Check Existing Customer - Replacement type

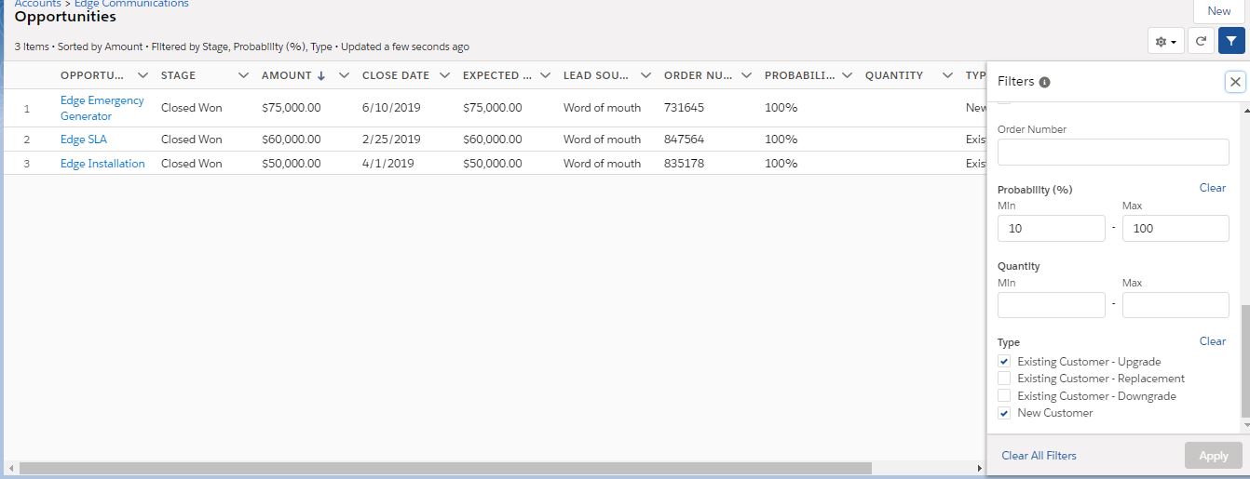point(1004,379)
